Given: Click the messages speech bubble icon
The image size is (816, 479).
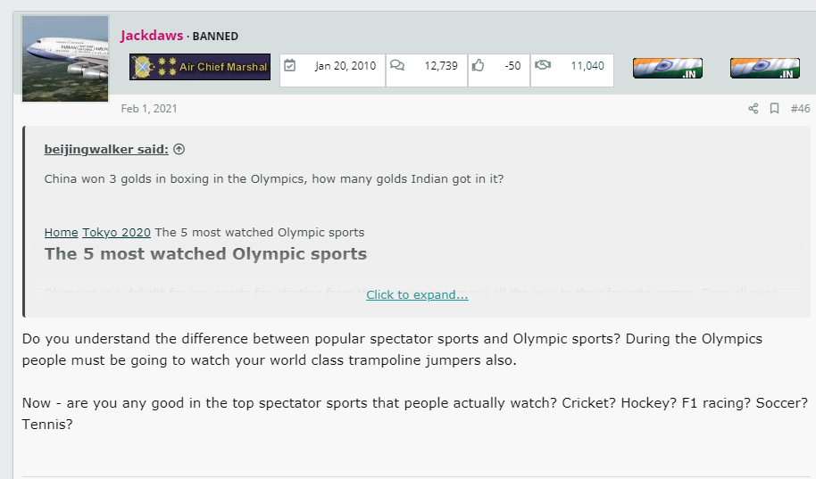Looking at the screenshot, I should tap(397, 65).
